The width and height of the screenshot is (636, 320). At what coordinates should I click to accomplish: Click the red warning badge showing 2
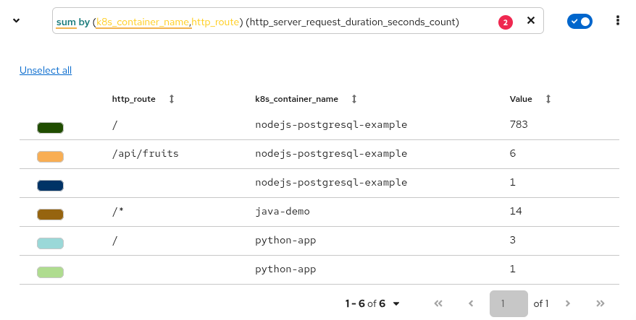[506, 22]
